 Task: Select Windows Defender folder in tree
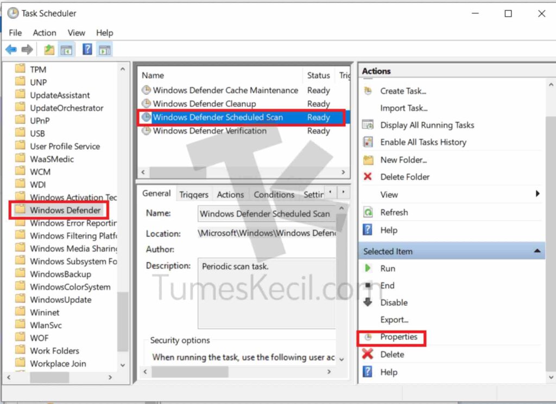tap(65, 210)
